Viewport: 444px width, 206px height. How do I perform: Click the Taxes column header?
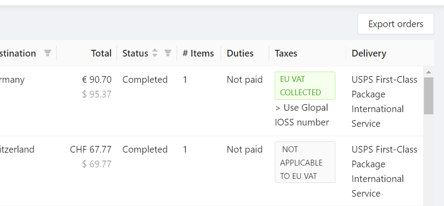[286, 53]
